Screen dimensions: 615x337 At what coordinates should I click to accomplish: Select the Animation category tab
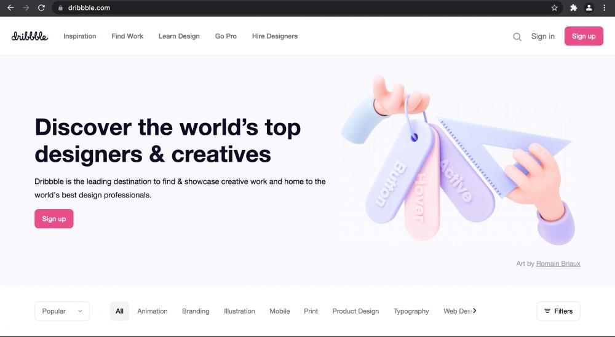152,311
